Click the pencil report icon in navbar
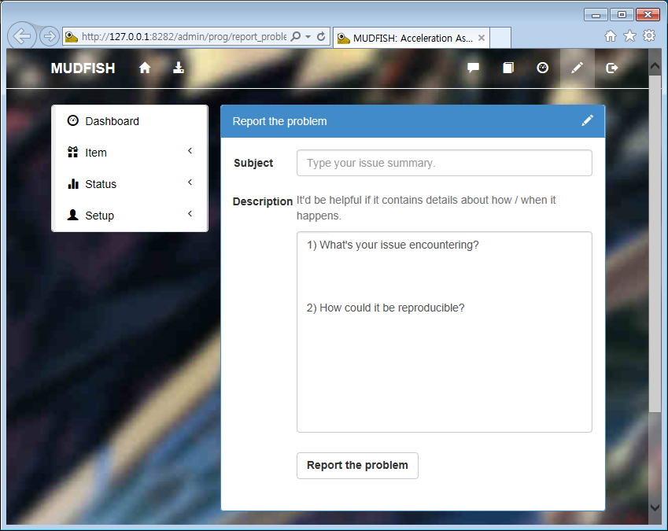This screenshot has height=531, width=668. coord(577,68)
